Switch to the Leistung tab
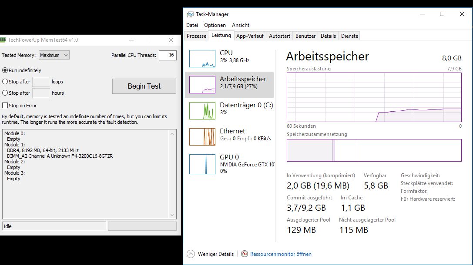The width and height of the screenshot is (473, 265). click(x=221, y=35)
